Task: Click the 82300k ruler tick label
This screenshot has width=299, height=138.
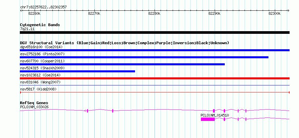Action: pos(274,13)
